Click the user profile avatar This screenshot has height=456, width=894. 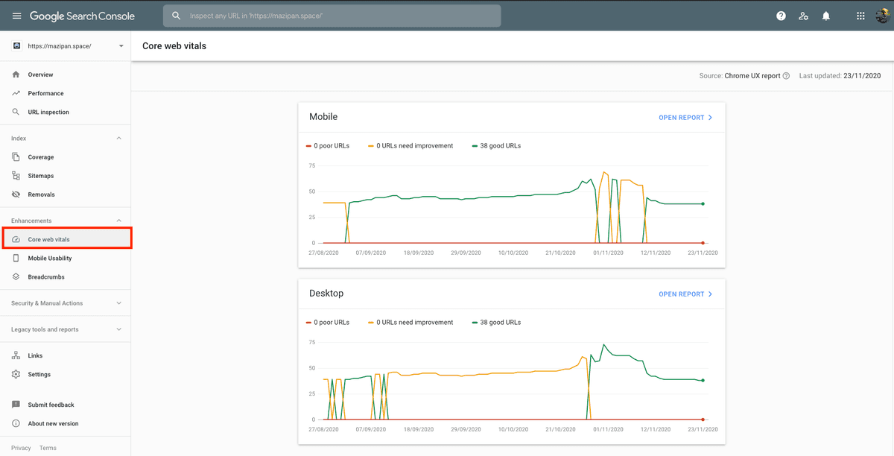point(882,16)
